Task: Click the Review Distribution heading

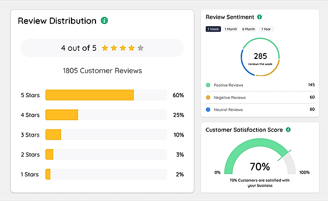Action: (x=57, y=21)
